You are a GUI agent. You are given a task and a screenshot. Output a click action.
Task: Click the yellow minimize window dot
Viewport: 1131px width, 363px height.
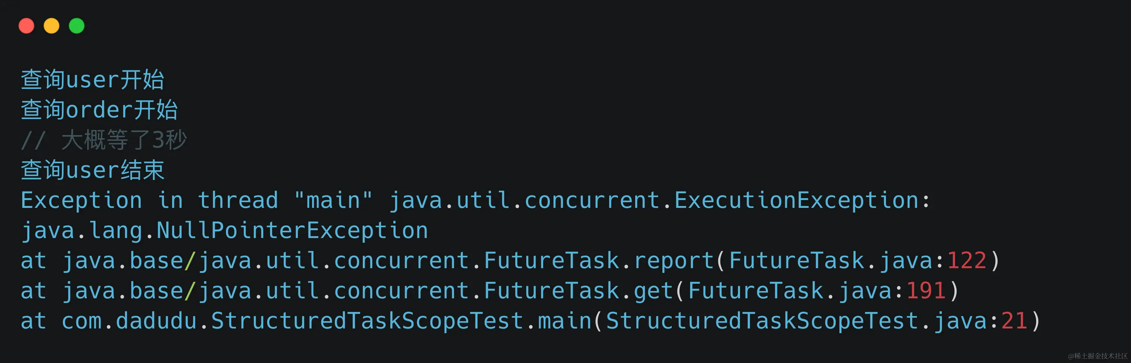(x=51, y=26)
